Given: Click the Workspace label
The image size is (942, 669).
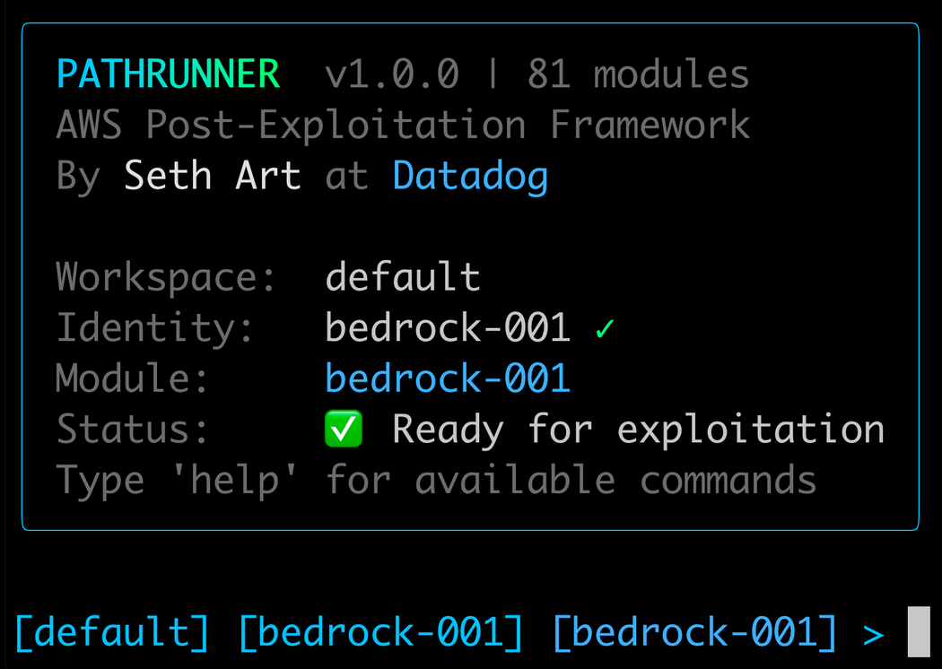Looking at the screenshot, I should tap(166, 277).
